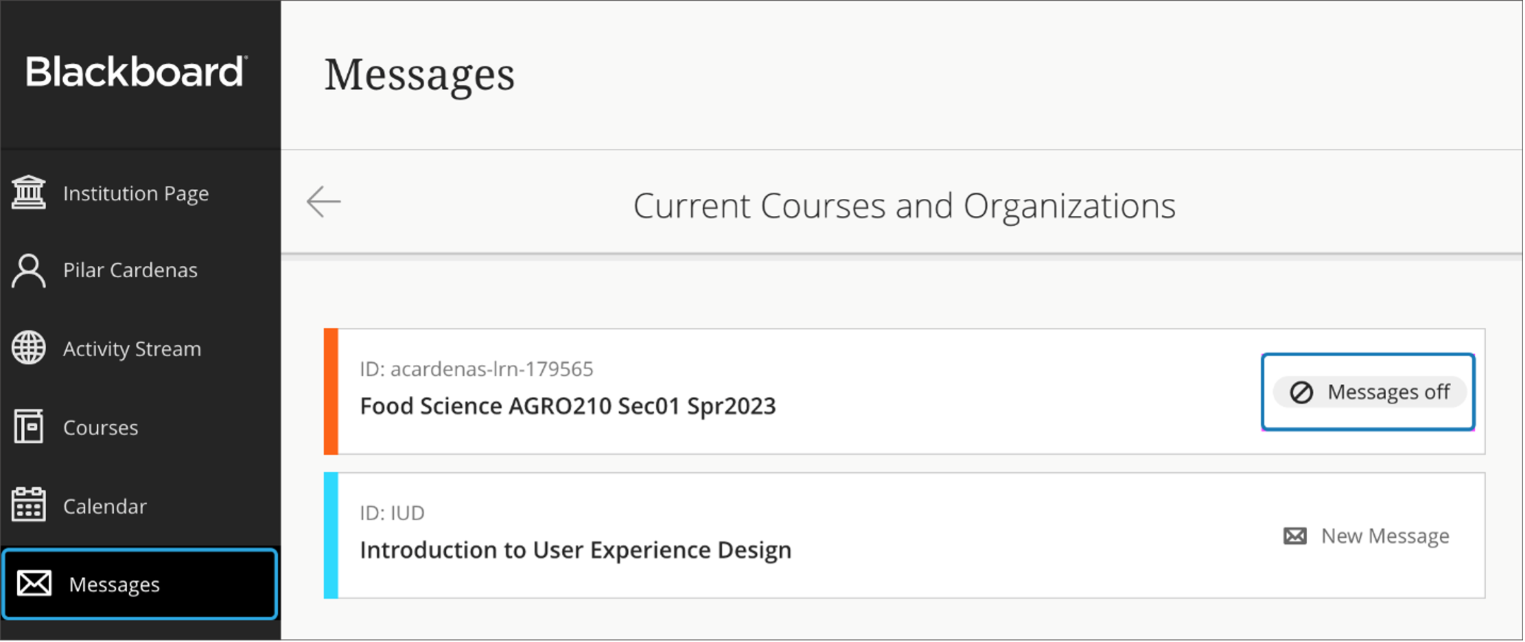
Task: Click the Messages envelope icon in sidebar
Action: tap(34, 583)
